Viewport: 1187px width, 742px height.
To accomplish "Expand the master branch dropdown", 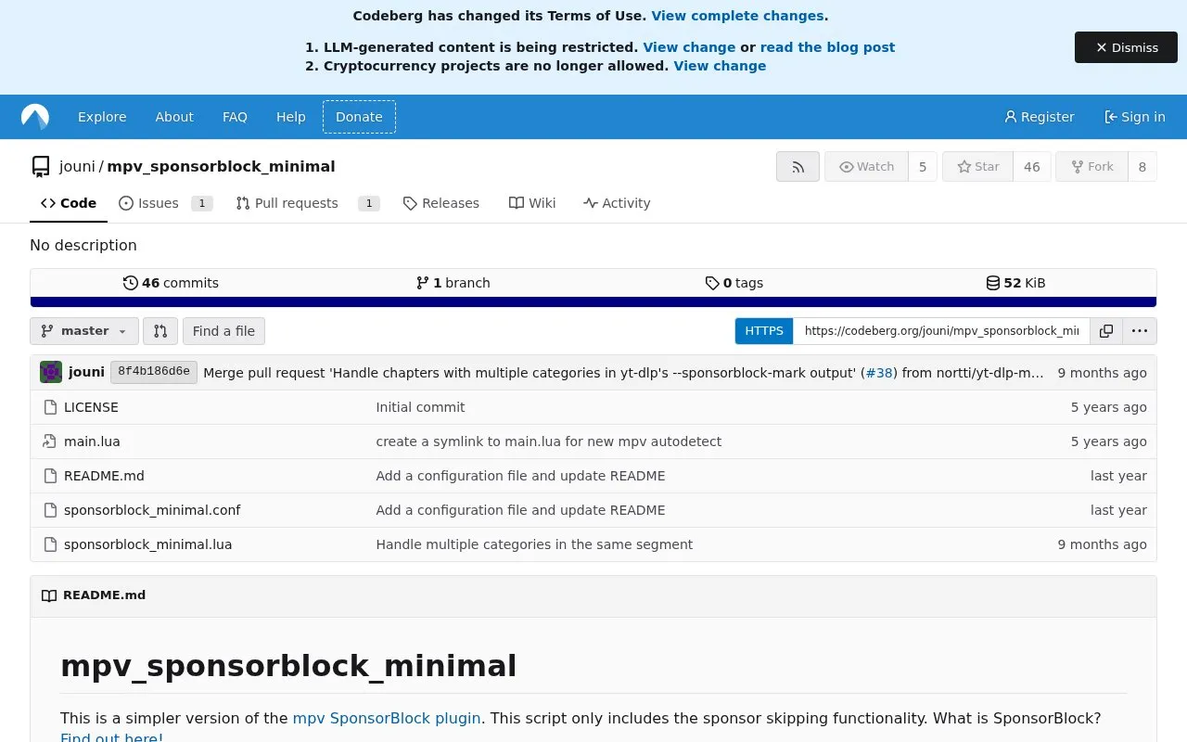I will click(x=84, y=331).
